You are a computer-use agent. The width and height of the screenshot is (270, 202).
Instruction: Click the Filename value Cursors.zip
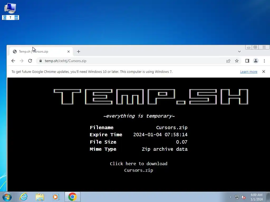tap(172, 128)
